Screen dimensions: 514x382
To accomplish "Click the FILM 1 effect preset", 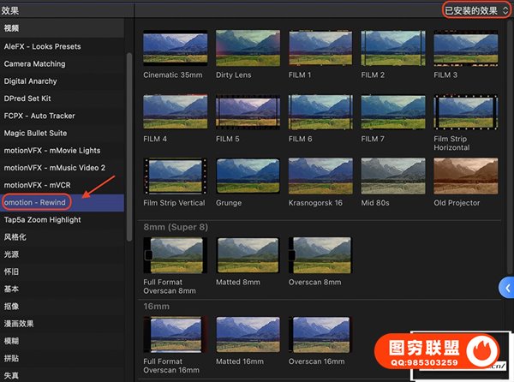I will [x=321, y=49].
